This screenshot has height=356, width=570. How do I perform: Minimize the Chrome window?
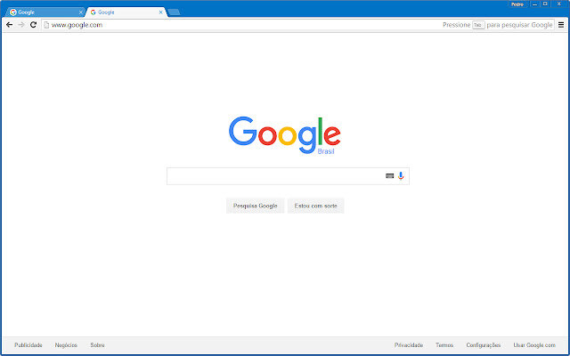[x=534, y=4]
